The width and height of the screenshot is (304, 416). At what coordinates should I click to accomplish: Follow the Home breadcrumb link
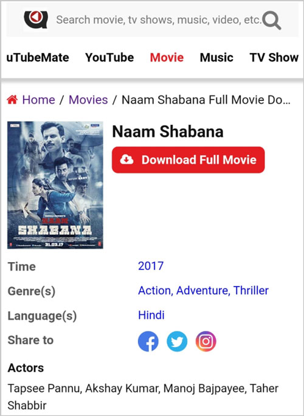point(39,100)
